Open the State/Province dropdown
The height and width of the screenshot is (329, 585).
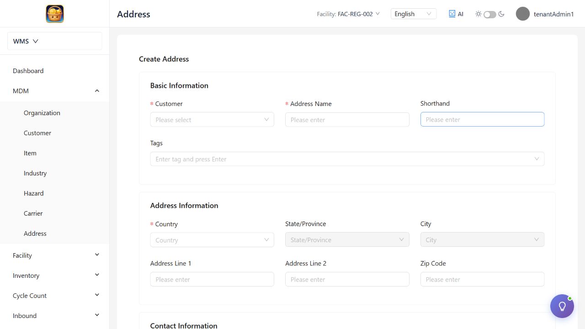tap(347, 239)
